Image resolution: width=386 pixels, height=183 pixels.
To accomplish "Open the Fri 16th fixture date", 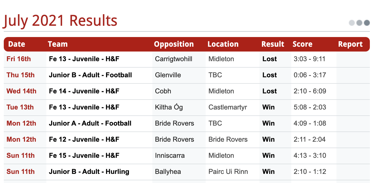I will click(x=19, y=59).
